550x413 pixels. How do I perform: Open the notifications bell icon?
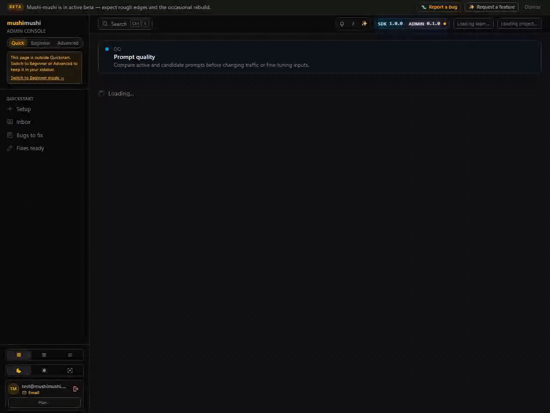[342, 24]
